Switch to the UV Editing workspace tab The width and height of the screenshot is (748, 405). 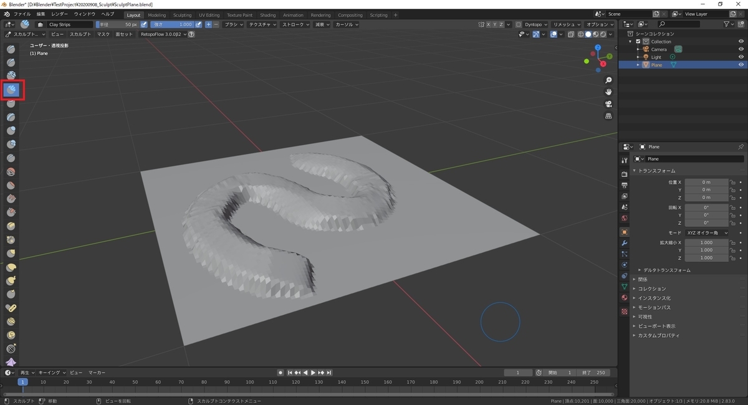click(209, 15)
